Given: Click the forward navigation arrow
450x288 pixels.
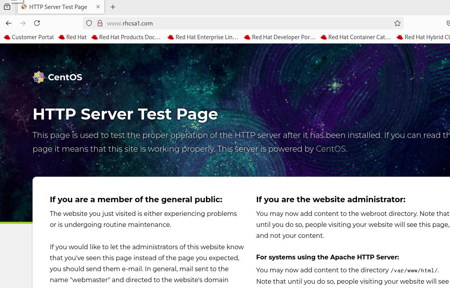Looking at the screenshot, I should 23,23.
